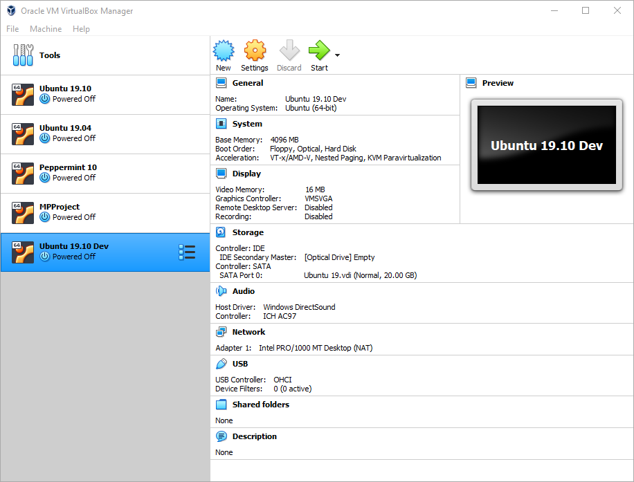This screenshot has height=482, width=634.
Task: Open the General settings heading link
Action: 248,83
